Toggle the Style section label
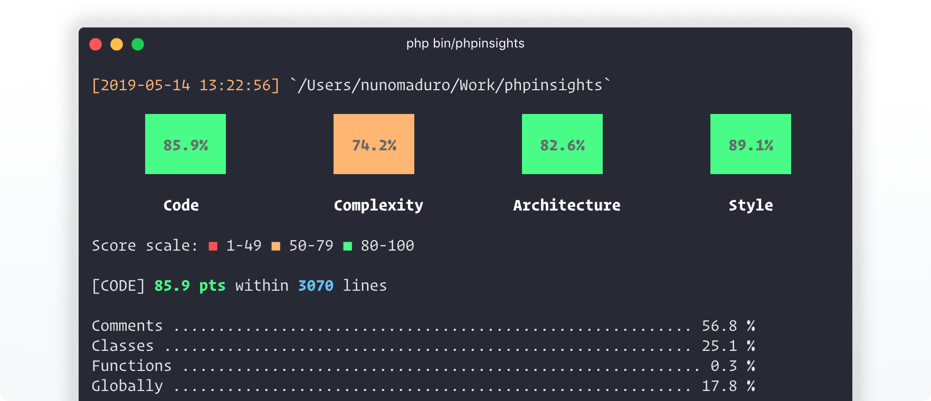This screenshot has width=931, height=401. (x=750, y=205)
